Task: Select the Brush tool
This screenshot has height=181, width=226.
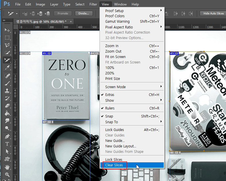Action: pos(7,83)
